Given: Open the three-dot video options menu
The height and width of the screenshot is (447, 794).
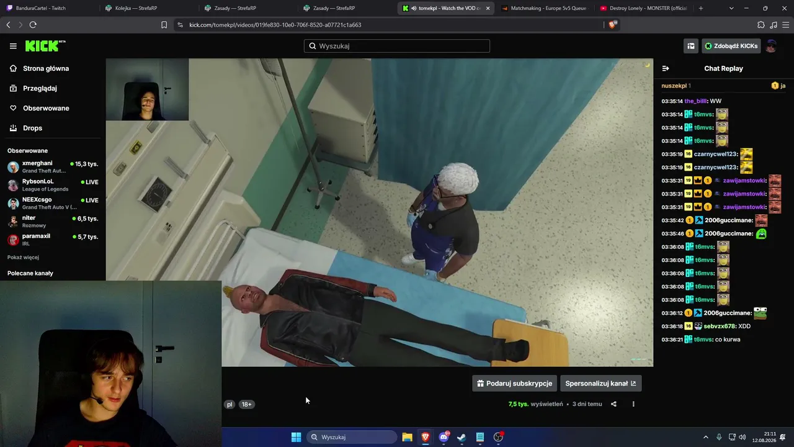Looking at the screenshot, I should (x=633, y=404).
